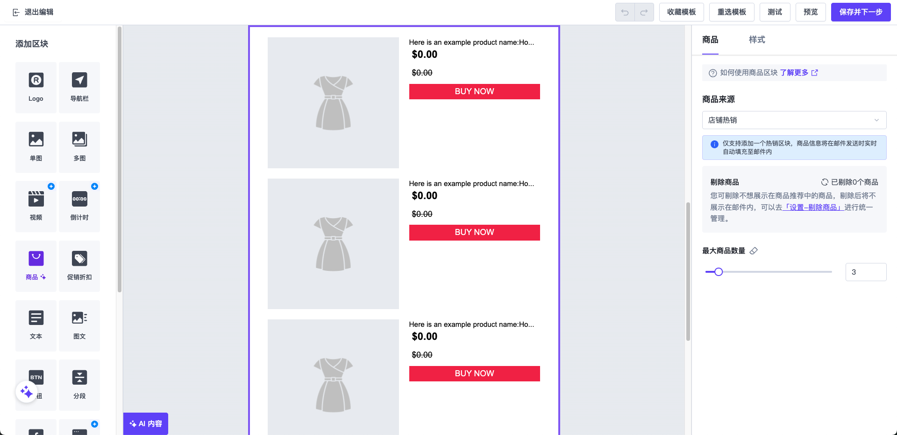The height and width of the screenshot is (435, 897).
Task: Add the 视频 video block
Action: click(x=36, y=207)
